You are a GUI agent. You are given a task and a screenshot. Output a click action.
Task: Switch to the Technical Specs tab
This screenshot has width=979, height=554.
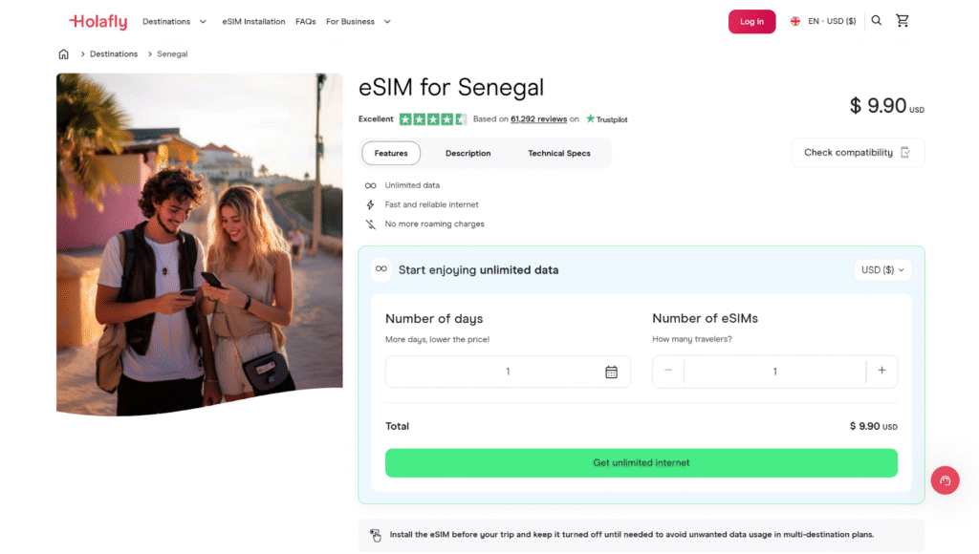click(x=559, y=153)
